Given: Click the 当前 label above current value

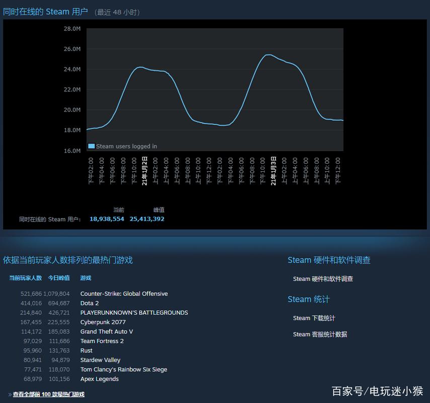Looking at the screenshot, I should 118,210.
